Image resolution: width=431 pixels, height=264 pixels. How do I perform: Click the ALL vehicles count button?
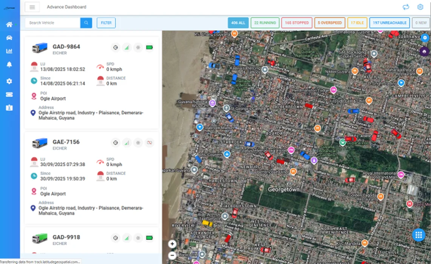[238, 23]
